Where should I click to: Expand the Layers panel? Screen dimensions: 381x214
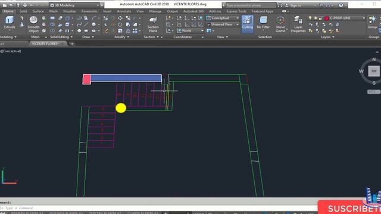pyautogui.click(x=327, y=37)
